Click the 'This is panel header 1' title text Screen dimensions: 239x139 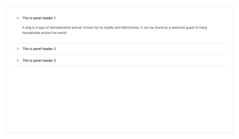[39, 18]
